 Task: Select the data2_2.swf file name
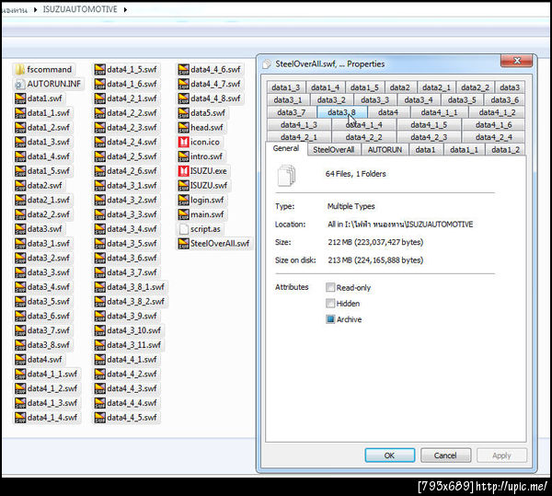49,214
